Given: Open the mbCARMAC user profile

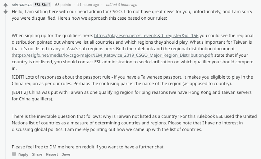Looking at the screenshot, I should tap(22, 5).
